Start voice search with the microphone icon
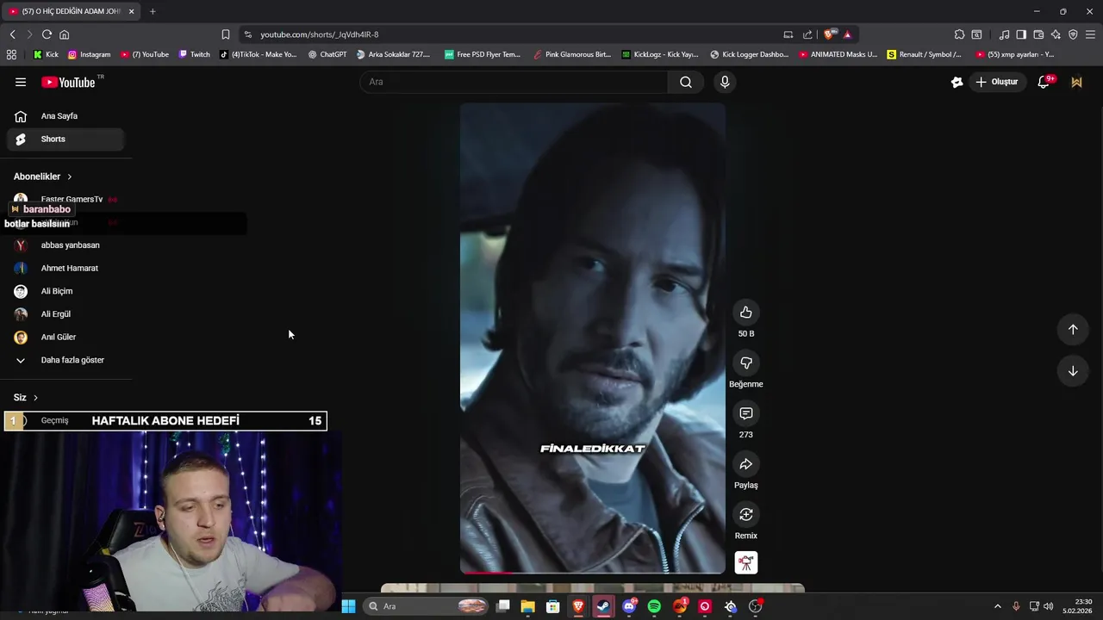Viewport: 1103px width, 620px height. (725, 82)
